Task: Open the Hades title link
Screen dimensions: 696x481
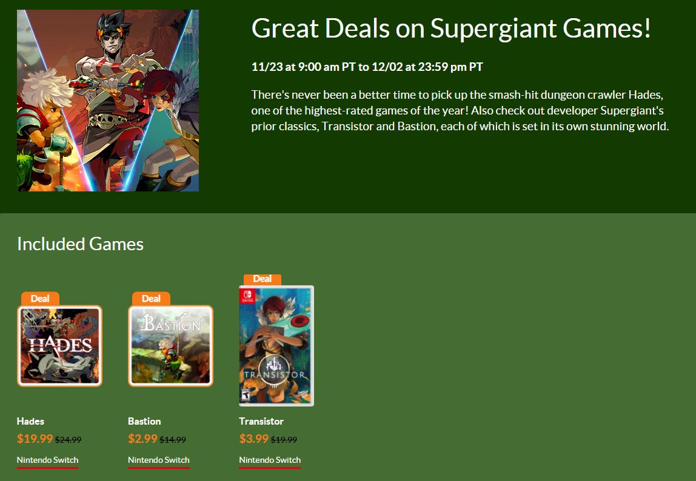Action: coord(30,421)
